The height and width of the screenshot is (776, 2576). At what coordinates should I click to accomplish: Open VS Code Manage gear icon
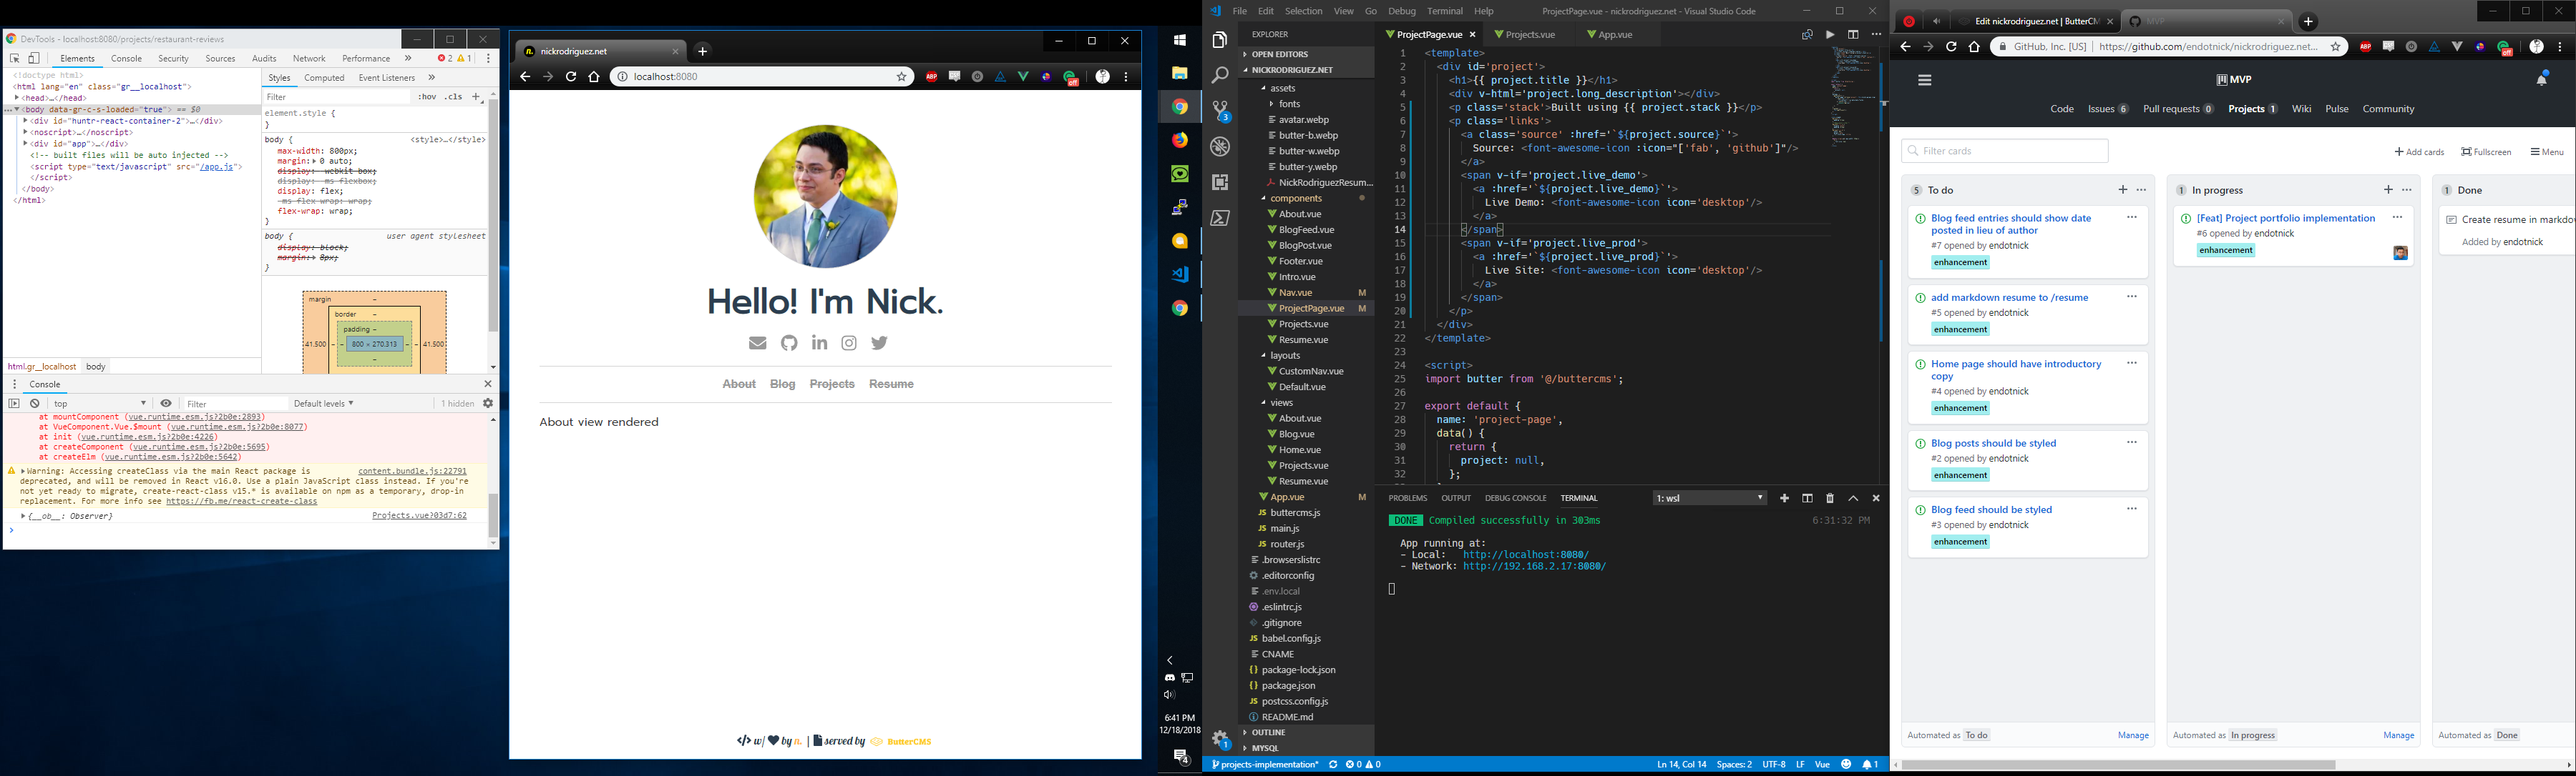[1220, 739]
